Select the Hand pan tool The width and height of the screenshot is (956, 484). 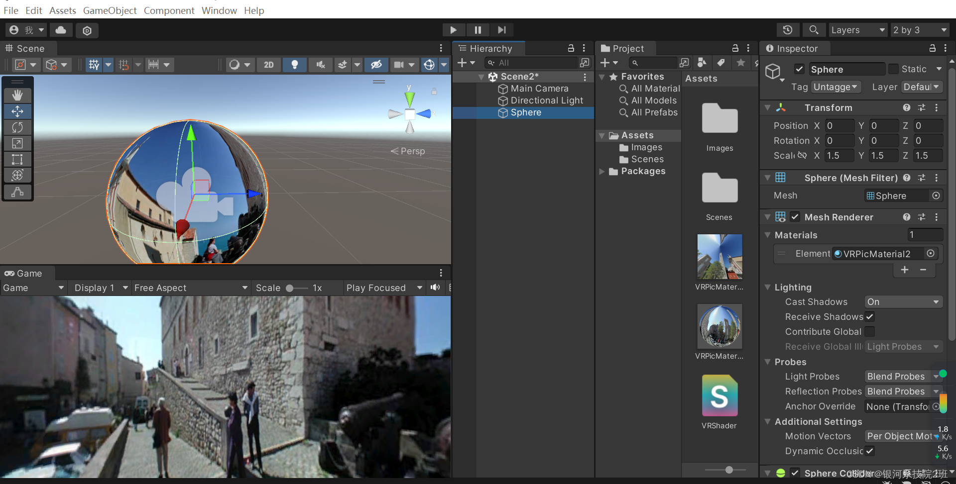click(17, 95)
